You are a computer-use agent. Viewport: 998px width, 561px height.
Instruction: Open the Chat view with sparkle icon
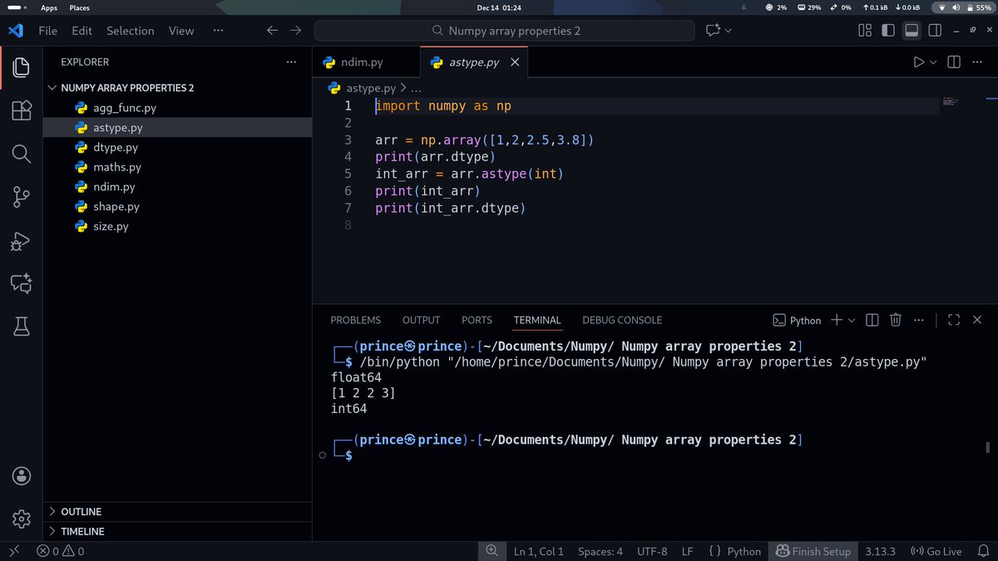click(x=21, y=283)
